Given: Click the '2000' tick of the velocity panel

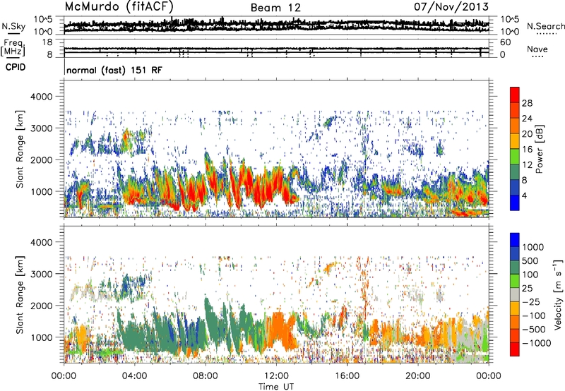Looking at the screenshot, I should (x=43, y=306).
